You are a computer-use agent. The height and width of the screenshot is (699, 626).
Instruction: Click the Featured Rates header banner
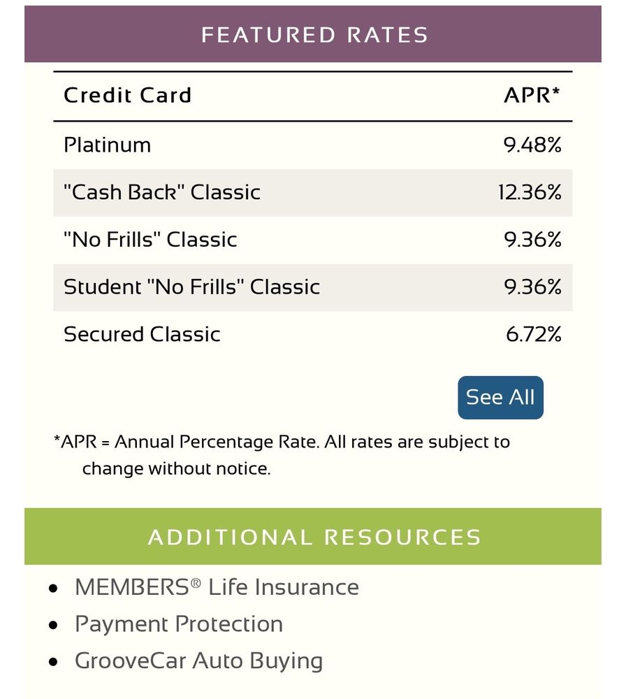(313, 34)
